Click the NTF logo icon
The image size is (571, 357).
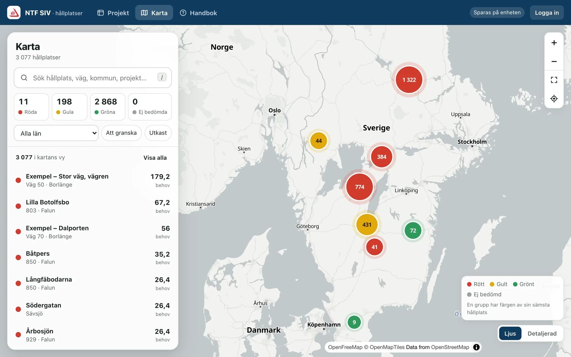click(14, 13)
